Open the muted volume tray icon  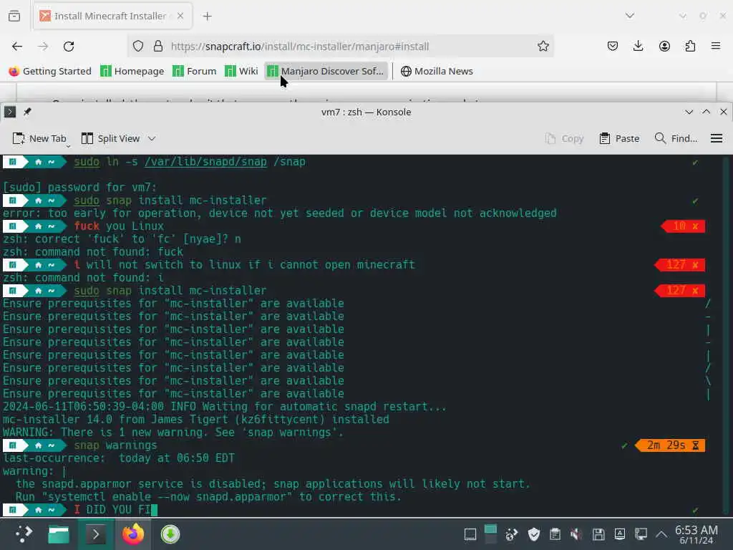point(576,534)
